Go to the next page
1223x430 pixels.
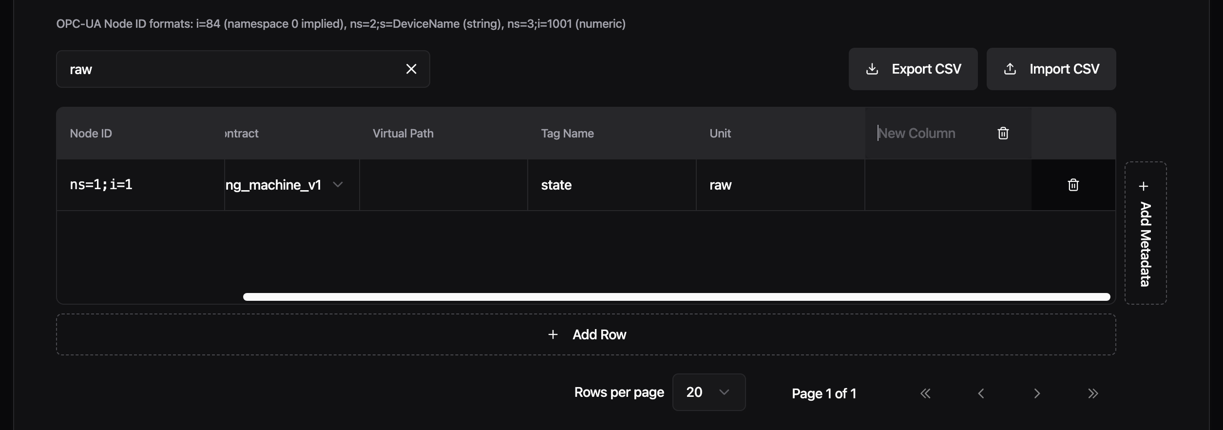pyautogui.click(x=1037, y=393)
